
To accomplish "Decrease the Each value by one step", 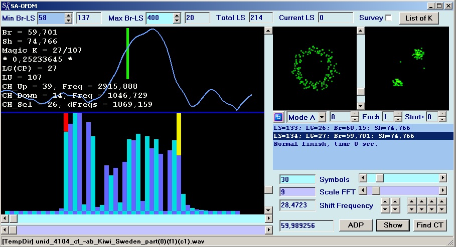I will point(398,119).
